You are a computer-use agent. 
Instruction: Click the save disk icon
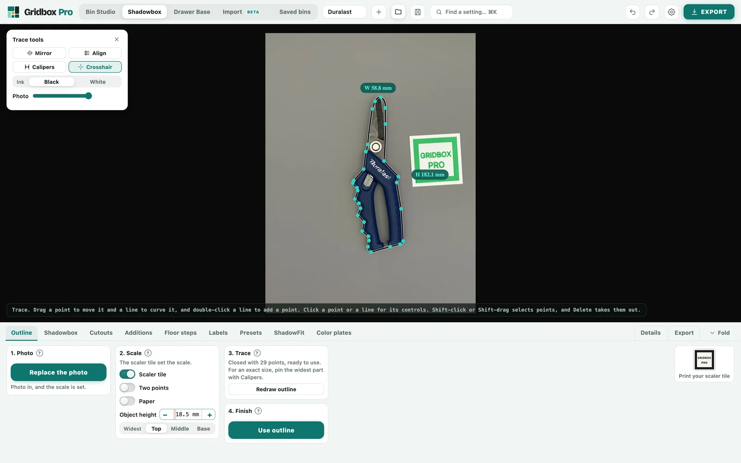coord(418,12)
